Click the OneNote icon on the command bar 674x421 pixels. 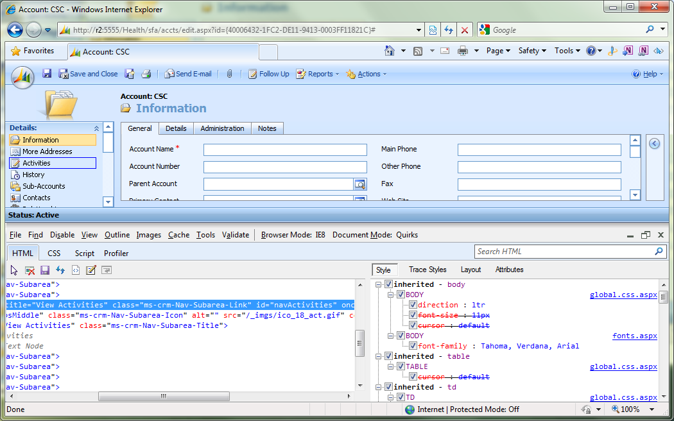click(x=628, y=50)
